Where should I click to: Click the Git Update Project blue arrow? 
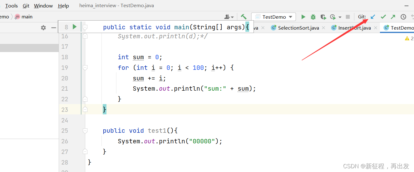tap(373, 17)
